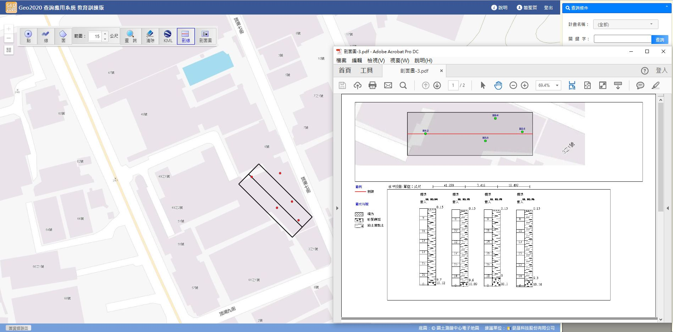Click the user account 簡聖哲
This screenshot has width=673, height=332.
(527, 7)
